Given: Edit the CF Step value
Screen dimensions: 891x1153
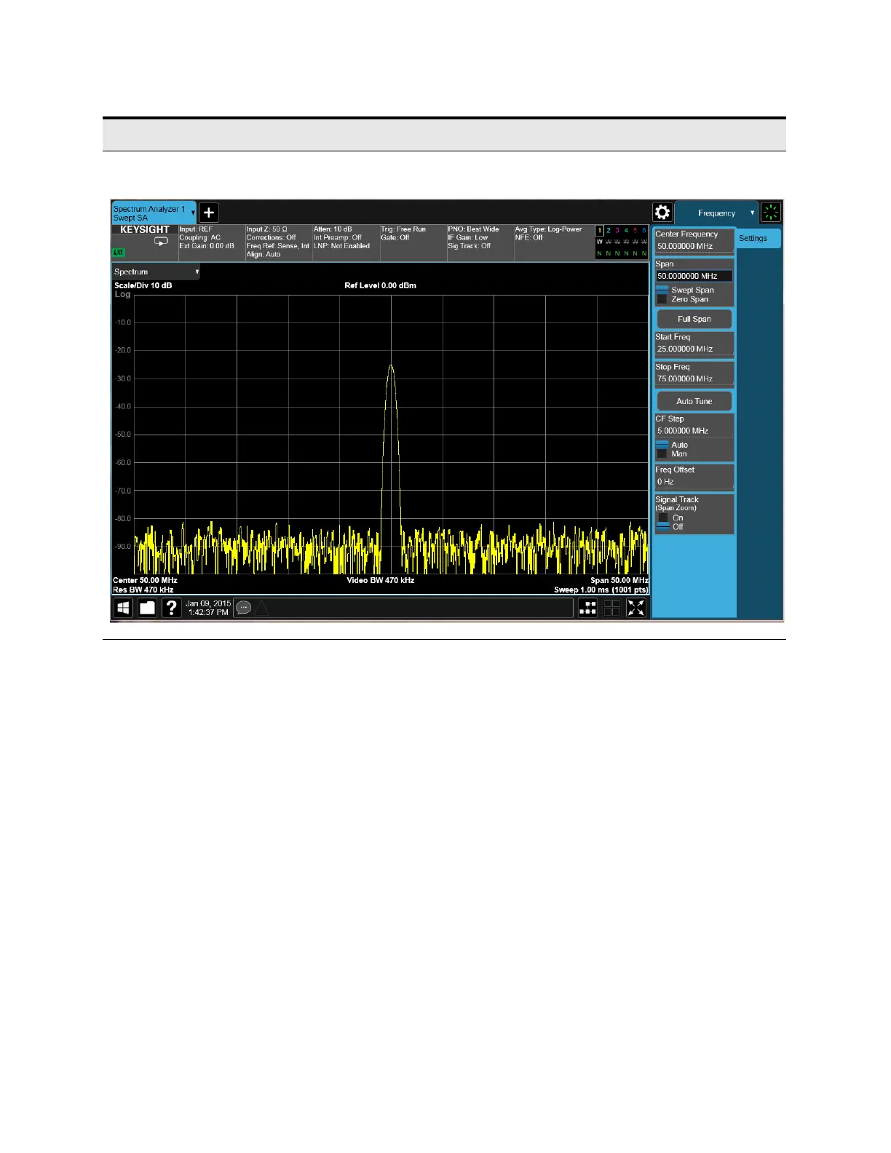Looking at the screenshot, I should (x=694, y=431).
